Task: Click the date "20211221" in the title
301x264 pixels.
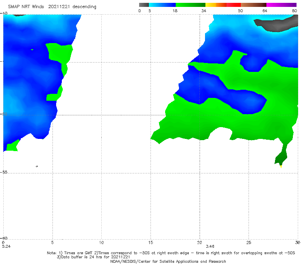Action: click(x=59, y=6)
